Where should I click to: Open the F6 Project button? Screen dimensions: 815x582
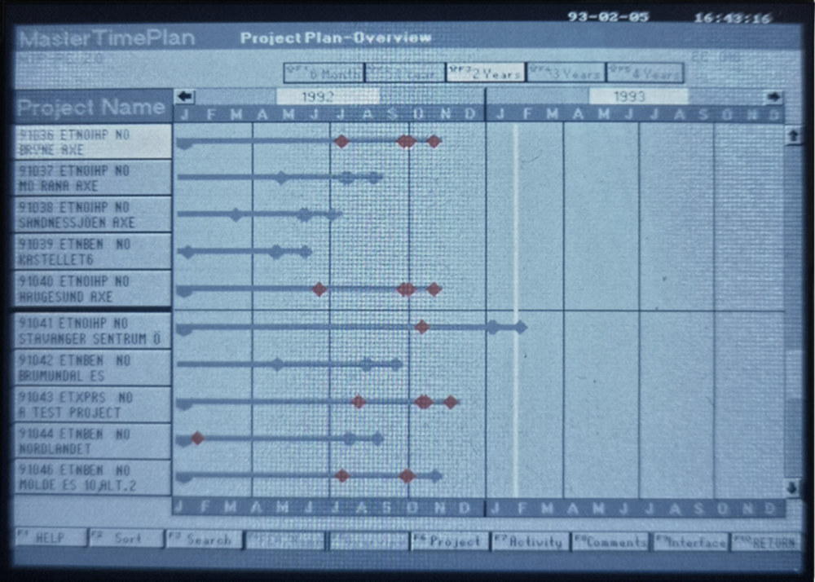(x=450, y=541)
